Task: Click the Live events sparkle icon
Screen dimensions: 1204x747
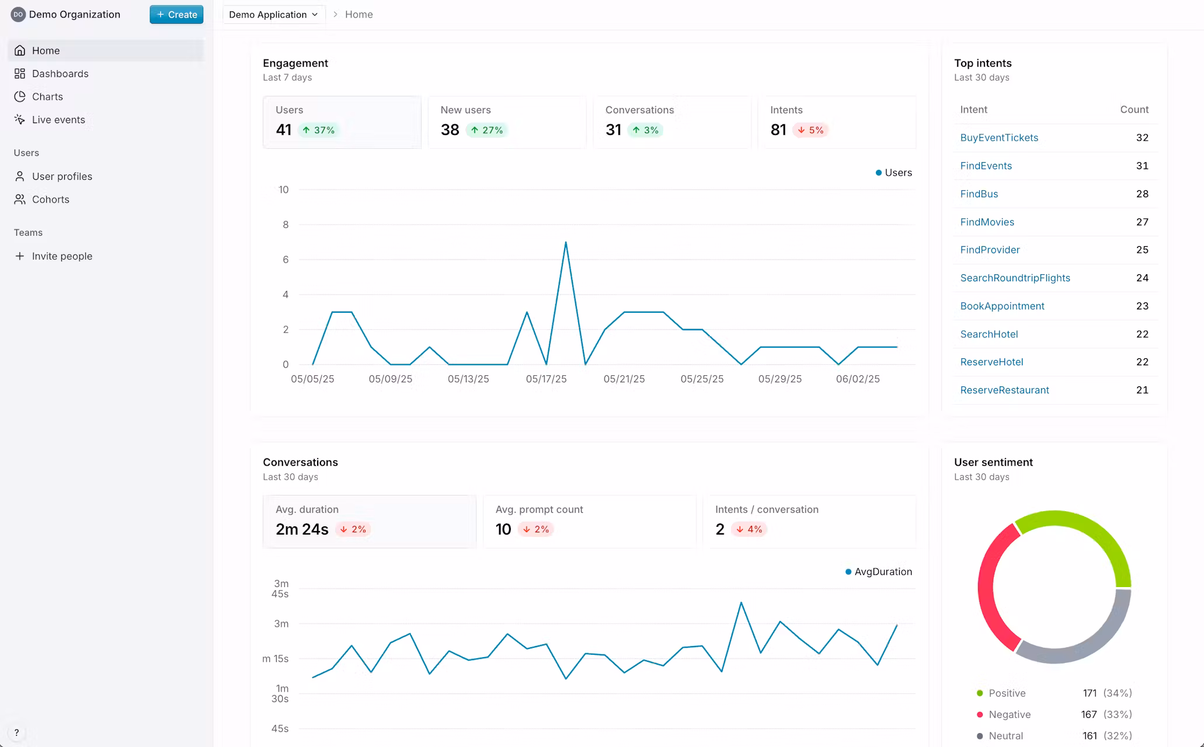Action: point(20,120)
